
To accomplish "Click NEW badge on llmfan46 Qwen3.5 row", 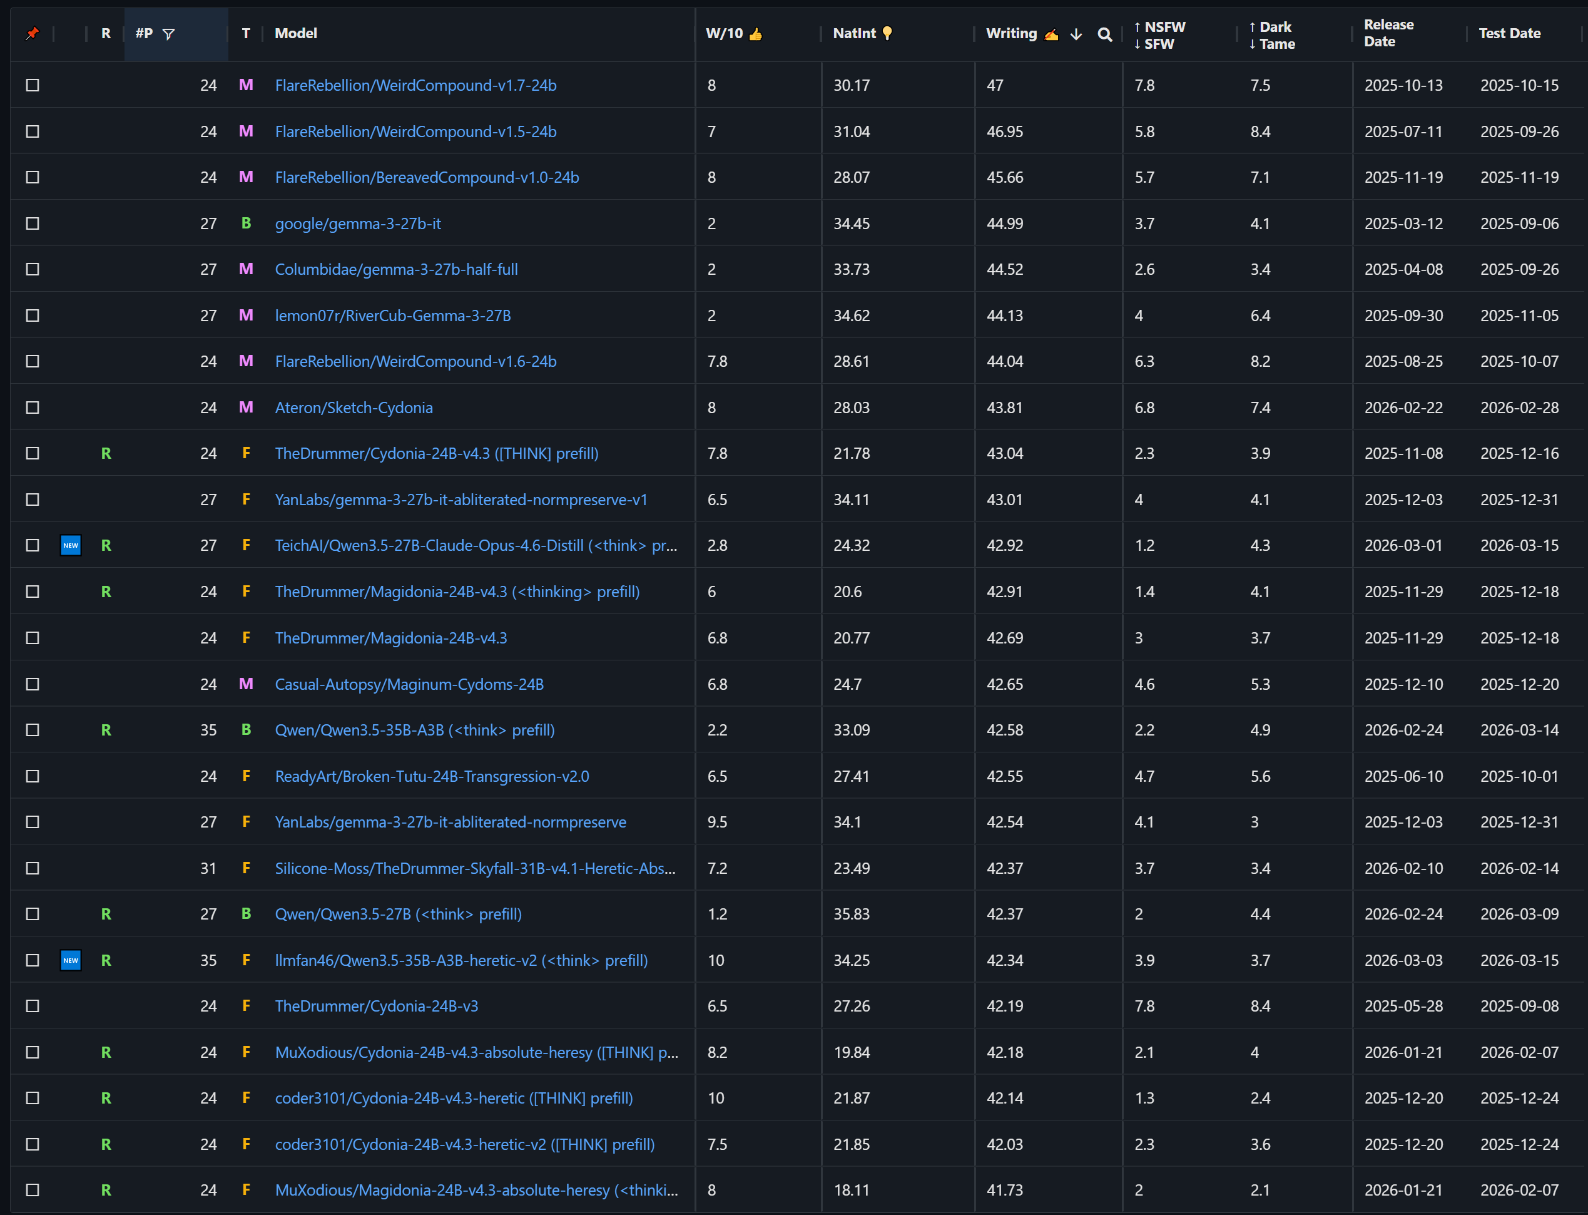I will tap(71, 960).
